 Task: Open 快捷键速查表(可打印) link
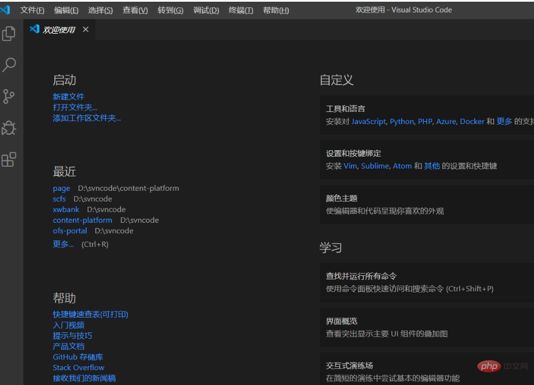coord(91,314)
